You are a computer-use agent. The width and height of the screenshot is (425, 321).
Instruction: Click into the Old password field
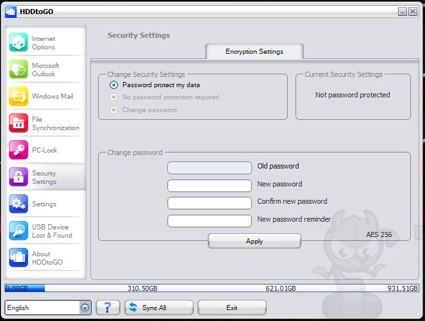[x=210, y=168]
